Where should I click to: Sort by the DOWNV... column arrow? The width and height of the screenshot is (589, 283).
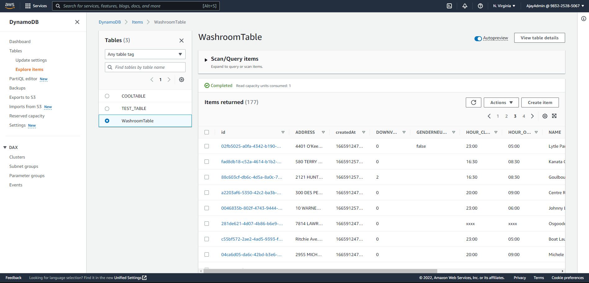pyautogui.click(x=404, y=132)
